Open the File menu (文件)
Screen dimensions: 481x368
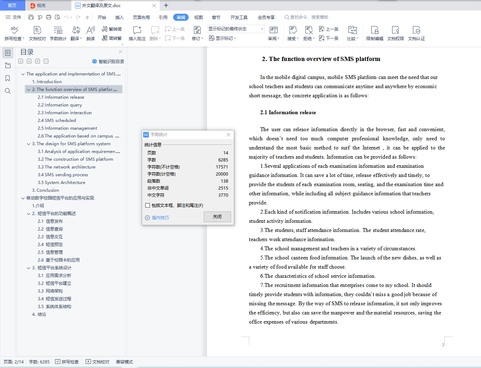(x=13, y=17)
